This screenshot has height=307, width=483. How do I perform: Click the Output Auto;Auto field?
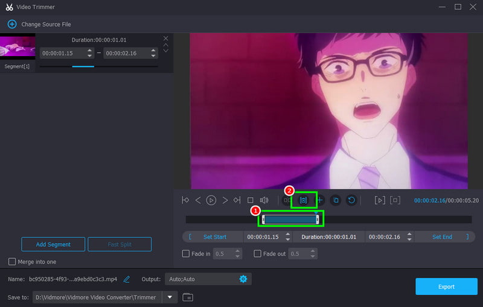pos(208,279)
